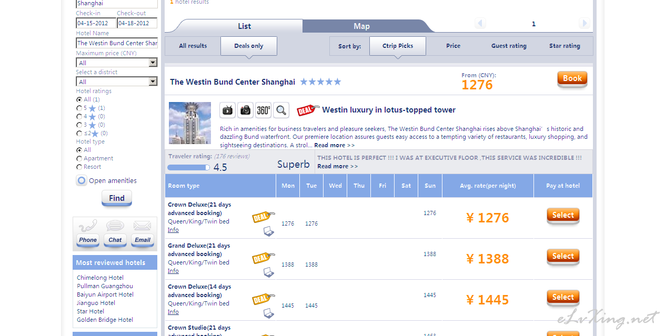Open Info for the ¥1276 Crown Deluxe room

[173, 230]
